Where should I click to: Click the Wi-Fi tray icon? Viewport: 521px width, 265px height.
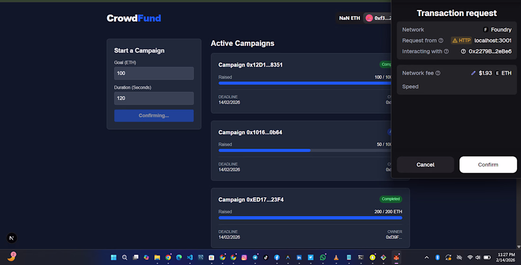470,257
